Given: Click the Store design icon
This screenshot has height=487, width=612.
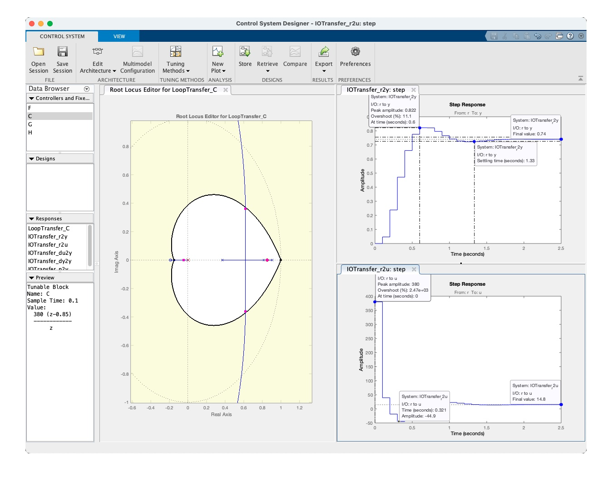Looking at the screenshot, I should (245, 51).
